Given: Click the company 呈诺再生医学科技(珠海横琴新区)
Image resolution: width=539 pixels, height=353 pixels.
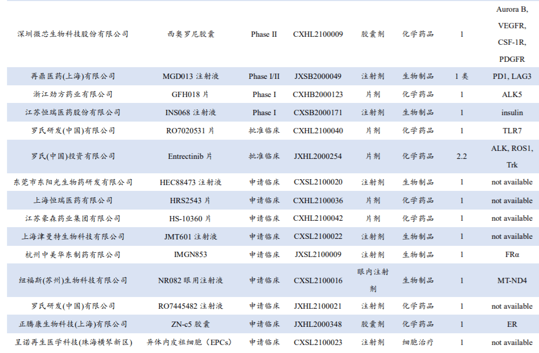Looking at the screenshot, I should 74,342.
